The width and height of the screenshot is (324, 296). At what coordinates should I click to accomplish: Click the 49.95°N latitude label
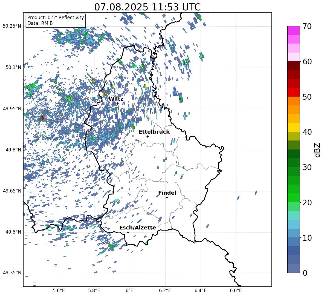pos(12,108)
